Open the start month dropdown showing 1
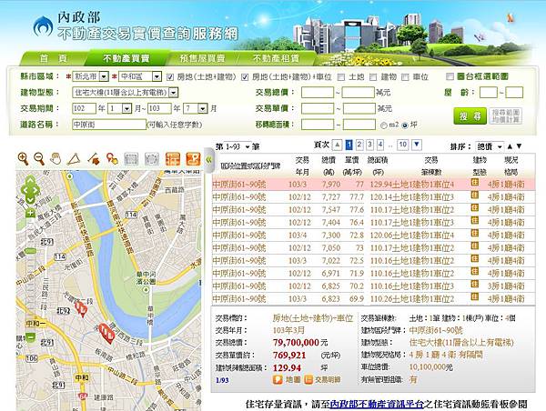The height and width of the screenshot is (411, 546). 119,108
